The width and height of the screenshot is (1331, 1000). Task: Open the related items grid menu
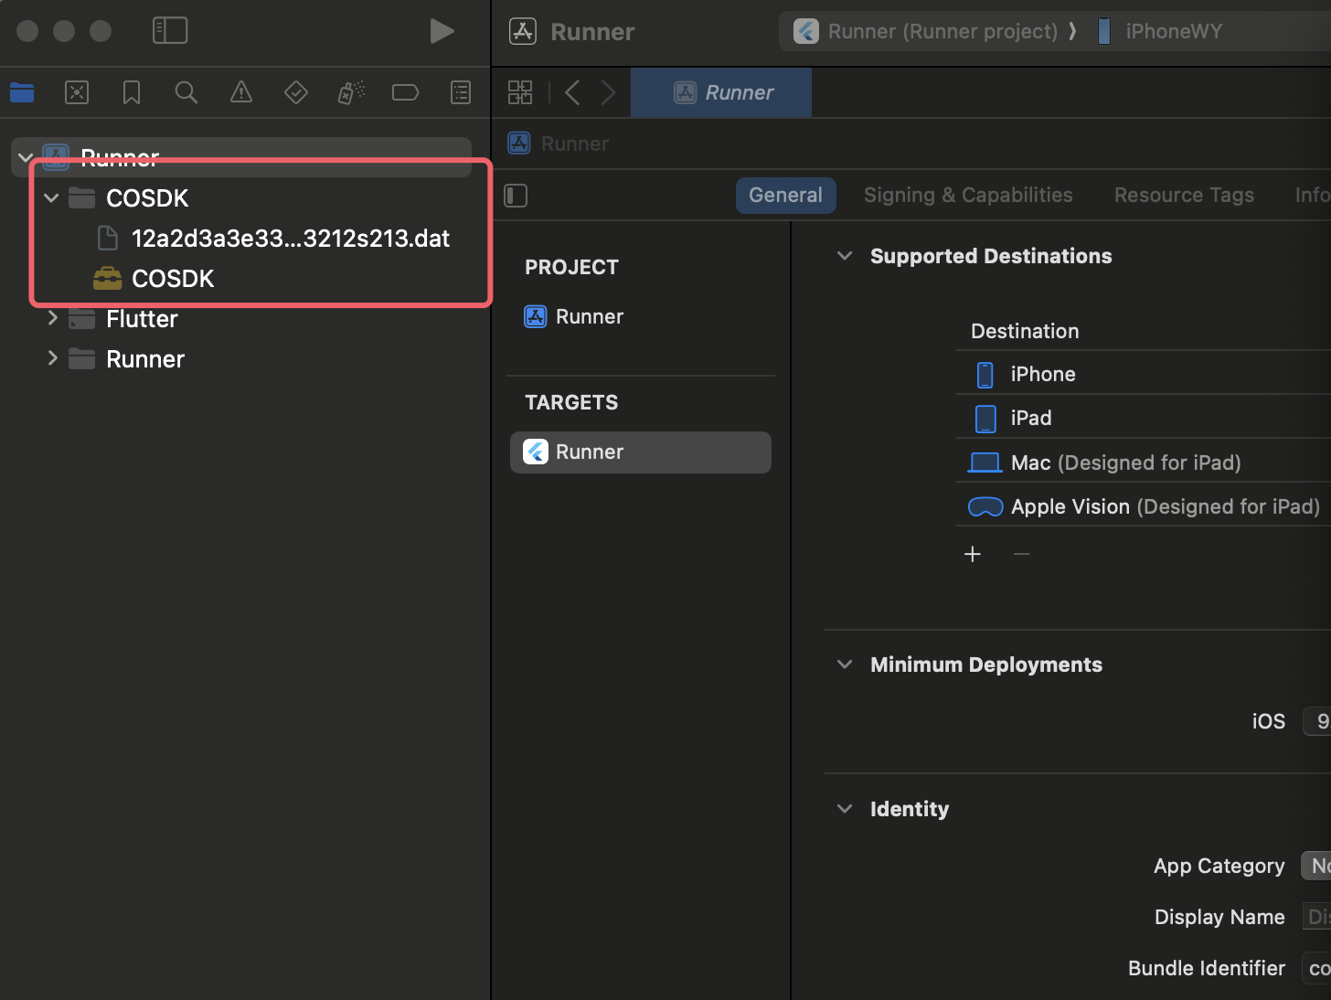[x=520, y=92]
